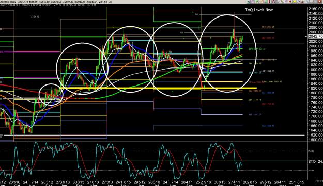The image size is (323, 186).
Task: Select the diagonal line drawing tool
Action: pyautogui.click(x=282, y=2)
